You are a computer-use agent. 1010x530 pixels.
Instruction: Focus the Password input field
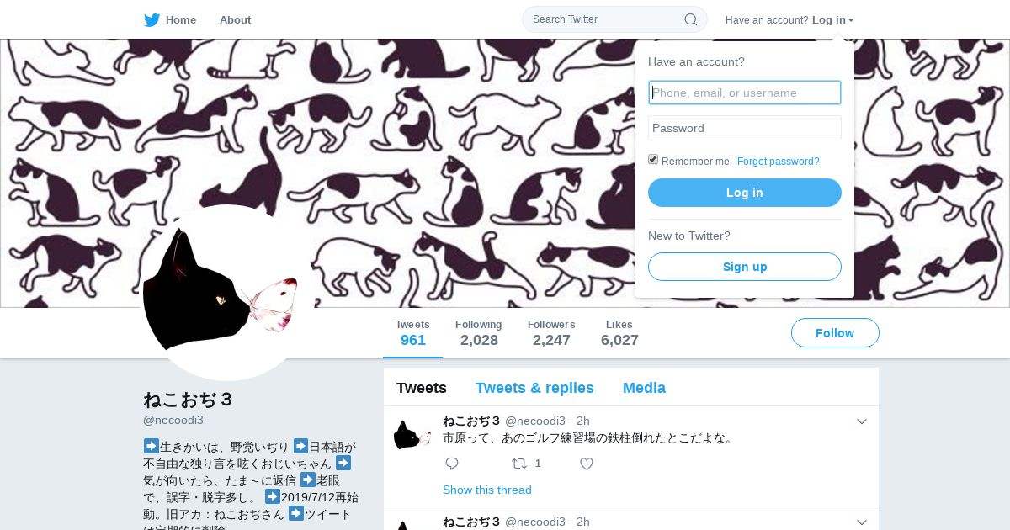[x=745, y=128]
